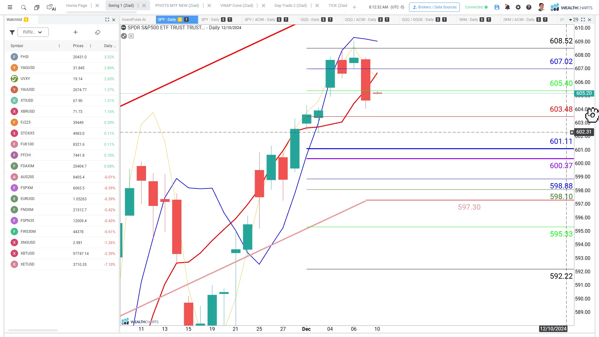The image size is (599, 337).
Task: Select XETUSD row in watchlist
Action: (x=61, y=264)
